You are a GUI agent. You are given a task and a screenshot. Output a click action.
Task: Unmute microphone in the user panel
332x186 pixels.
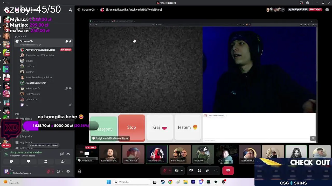pos(48,171)
